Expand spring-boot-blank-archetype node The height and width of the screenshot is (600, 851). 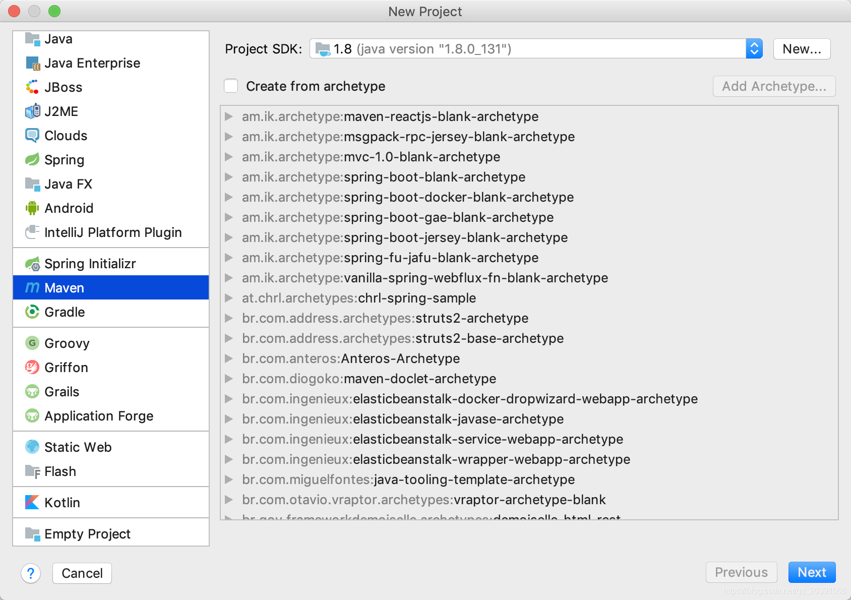[229, 177]
